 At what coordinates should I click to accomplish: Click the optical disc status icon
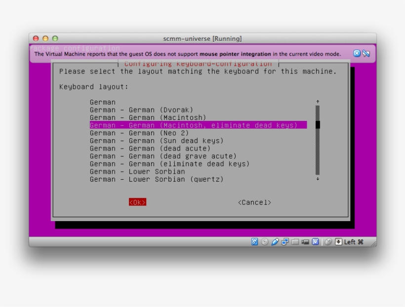coord(265,242)
